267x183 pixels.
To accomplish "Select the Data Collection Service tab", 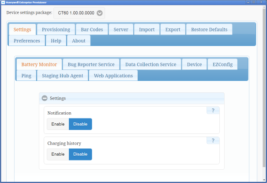I will coord(150,65).
